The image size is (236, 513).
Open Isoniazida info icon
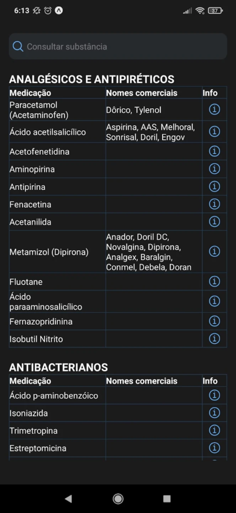(214, 413)
